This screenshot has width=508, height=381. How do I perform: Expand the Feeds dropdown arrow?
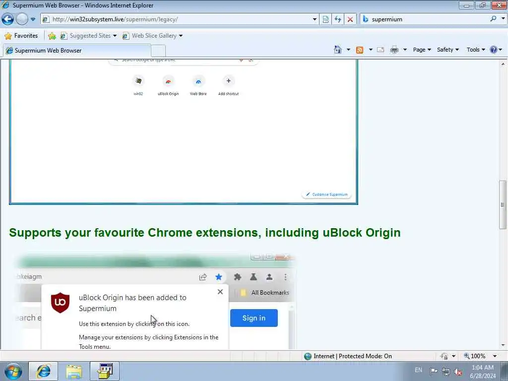[371, 50]
